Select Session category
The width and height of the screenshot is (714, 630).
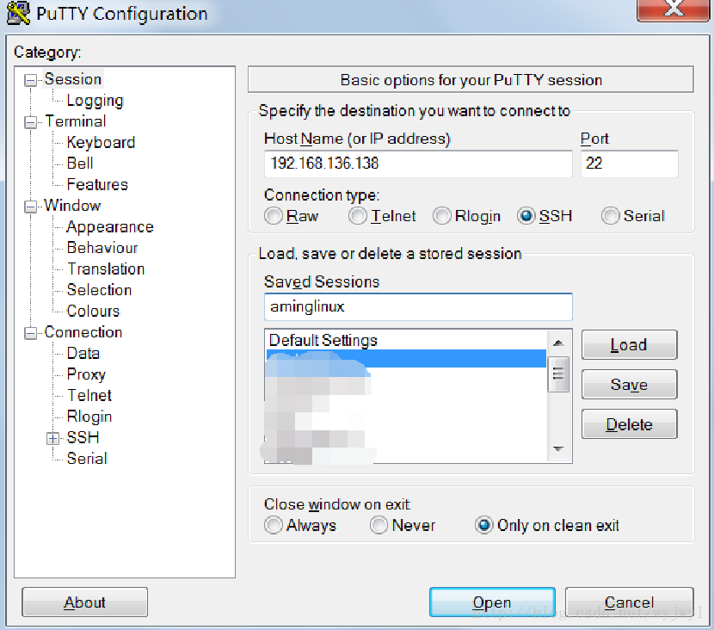73,79
